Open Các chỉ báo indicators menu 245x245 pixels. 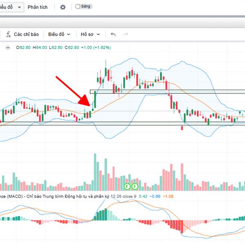[26, 34]
